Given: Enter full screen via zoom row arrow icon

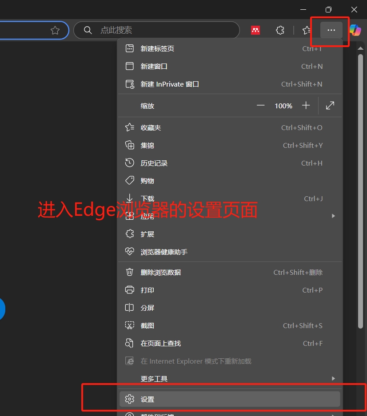Looking at the screenshot, I should (x=330, y=106).
